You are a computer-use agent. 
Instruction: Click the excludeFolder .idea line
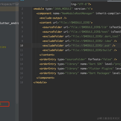80,41
